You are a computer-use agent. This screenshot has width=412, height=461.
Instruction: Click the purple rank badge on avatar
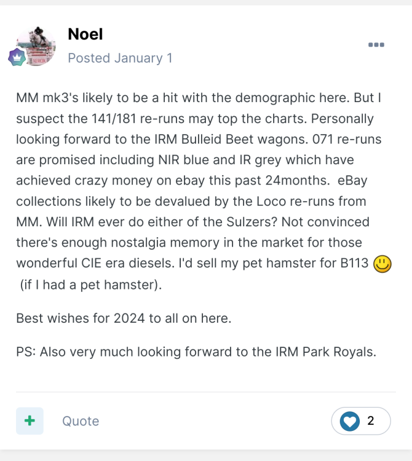[15, 58]
